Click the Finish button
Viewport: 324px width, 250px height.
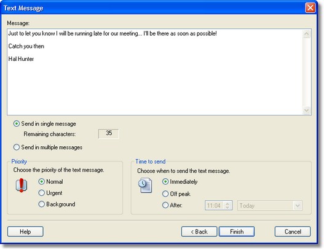coord(237,232)
